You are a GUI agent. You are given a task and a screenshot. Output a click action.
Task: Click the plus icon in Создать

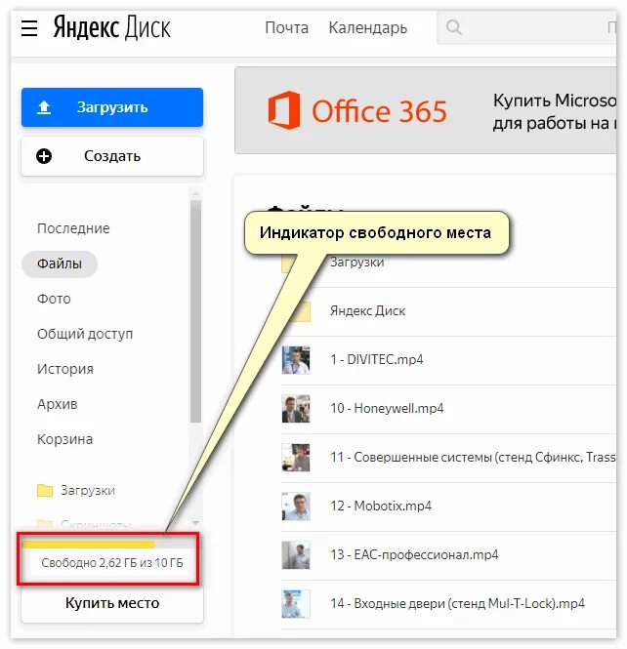pos(44,156)
